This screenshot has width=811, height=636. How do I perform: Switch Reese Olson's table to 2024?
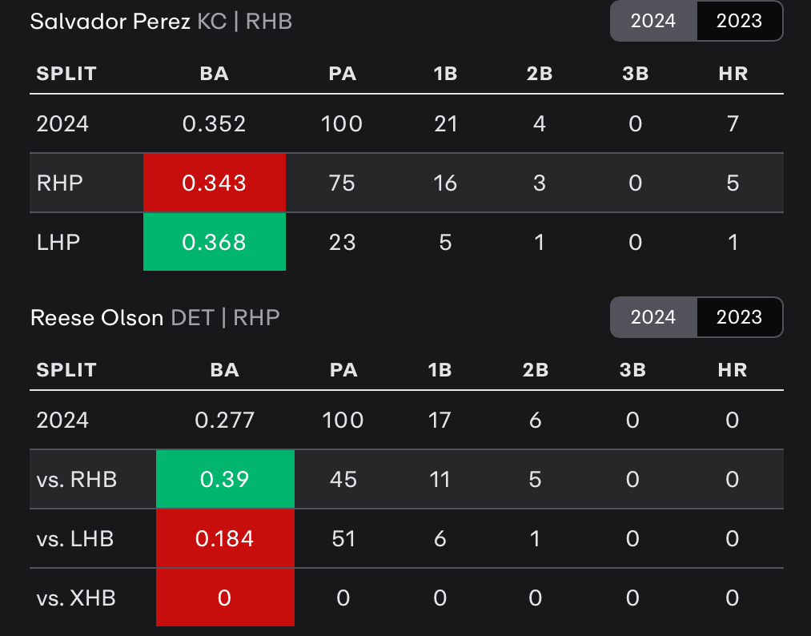tap(653, 317)
